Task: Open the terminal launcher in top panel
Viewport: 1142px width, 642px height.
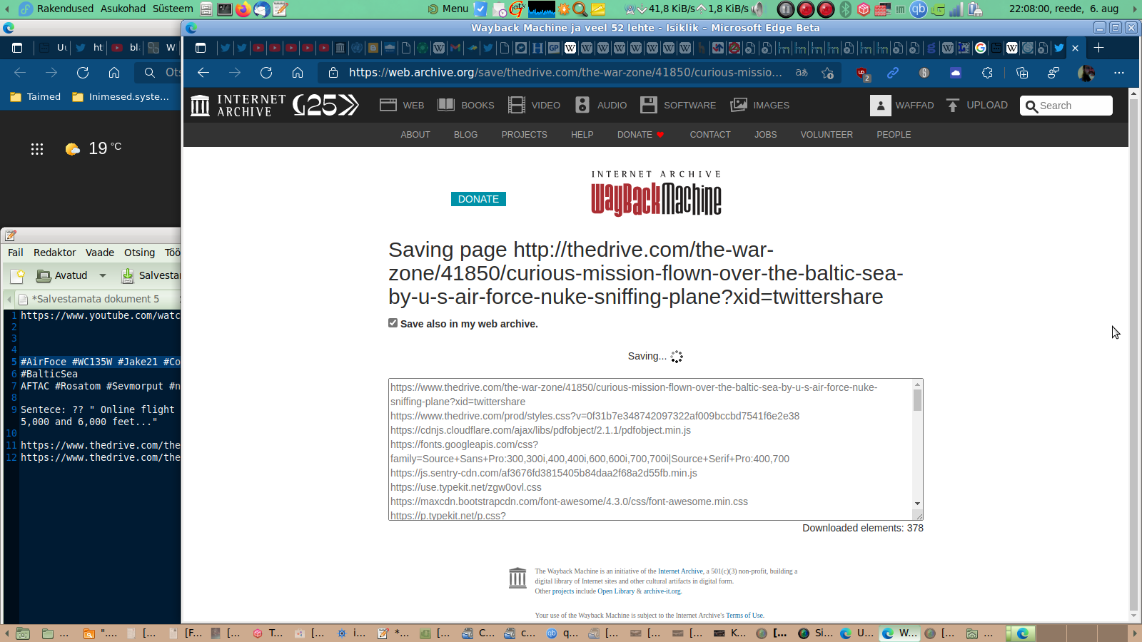Action: 225,9
